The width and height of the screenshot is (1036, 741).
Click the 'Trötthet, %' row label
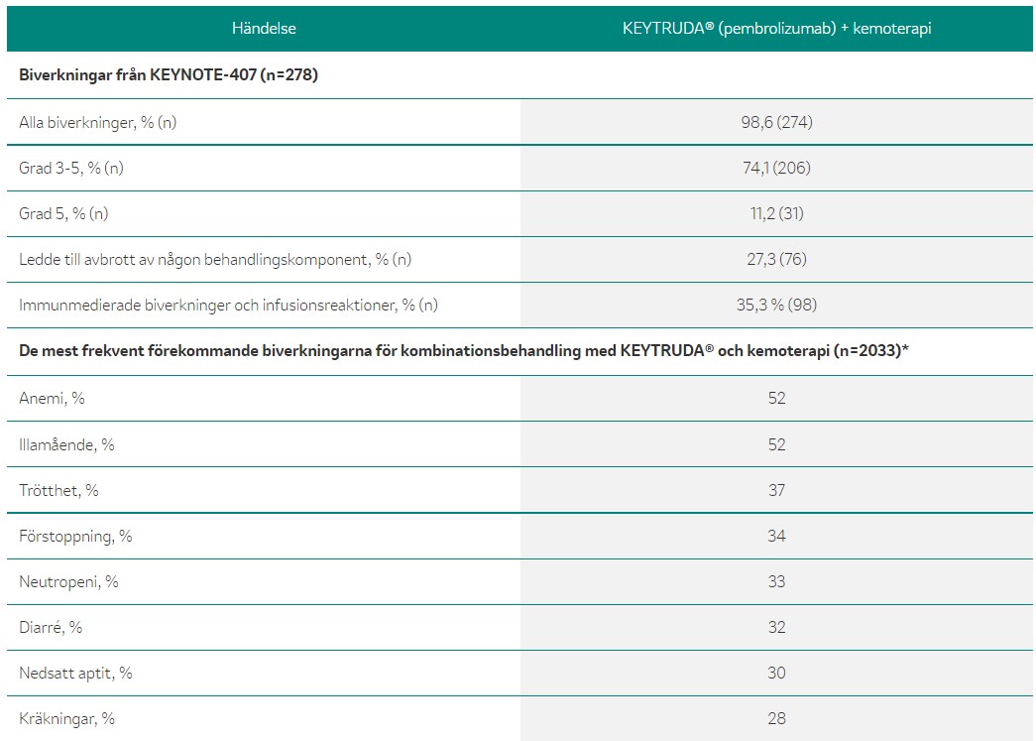click(x=58, y=490)
